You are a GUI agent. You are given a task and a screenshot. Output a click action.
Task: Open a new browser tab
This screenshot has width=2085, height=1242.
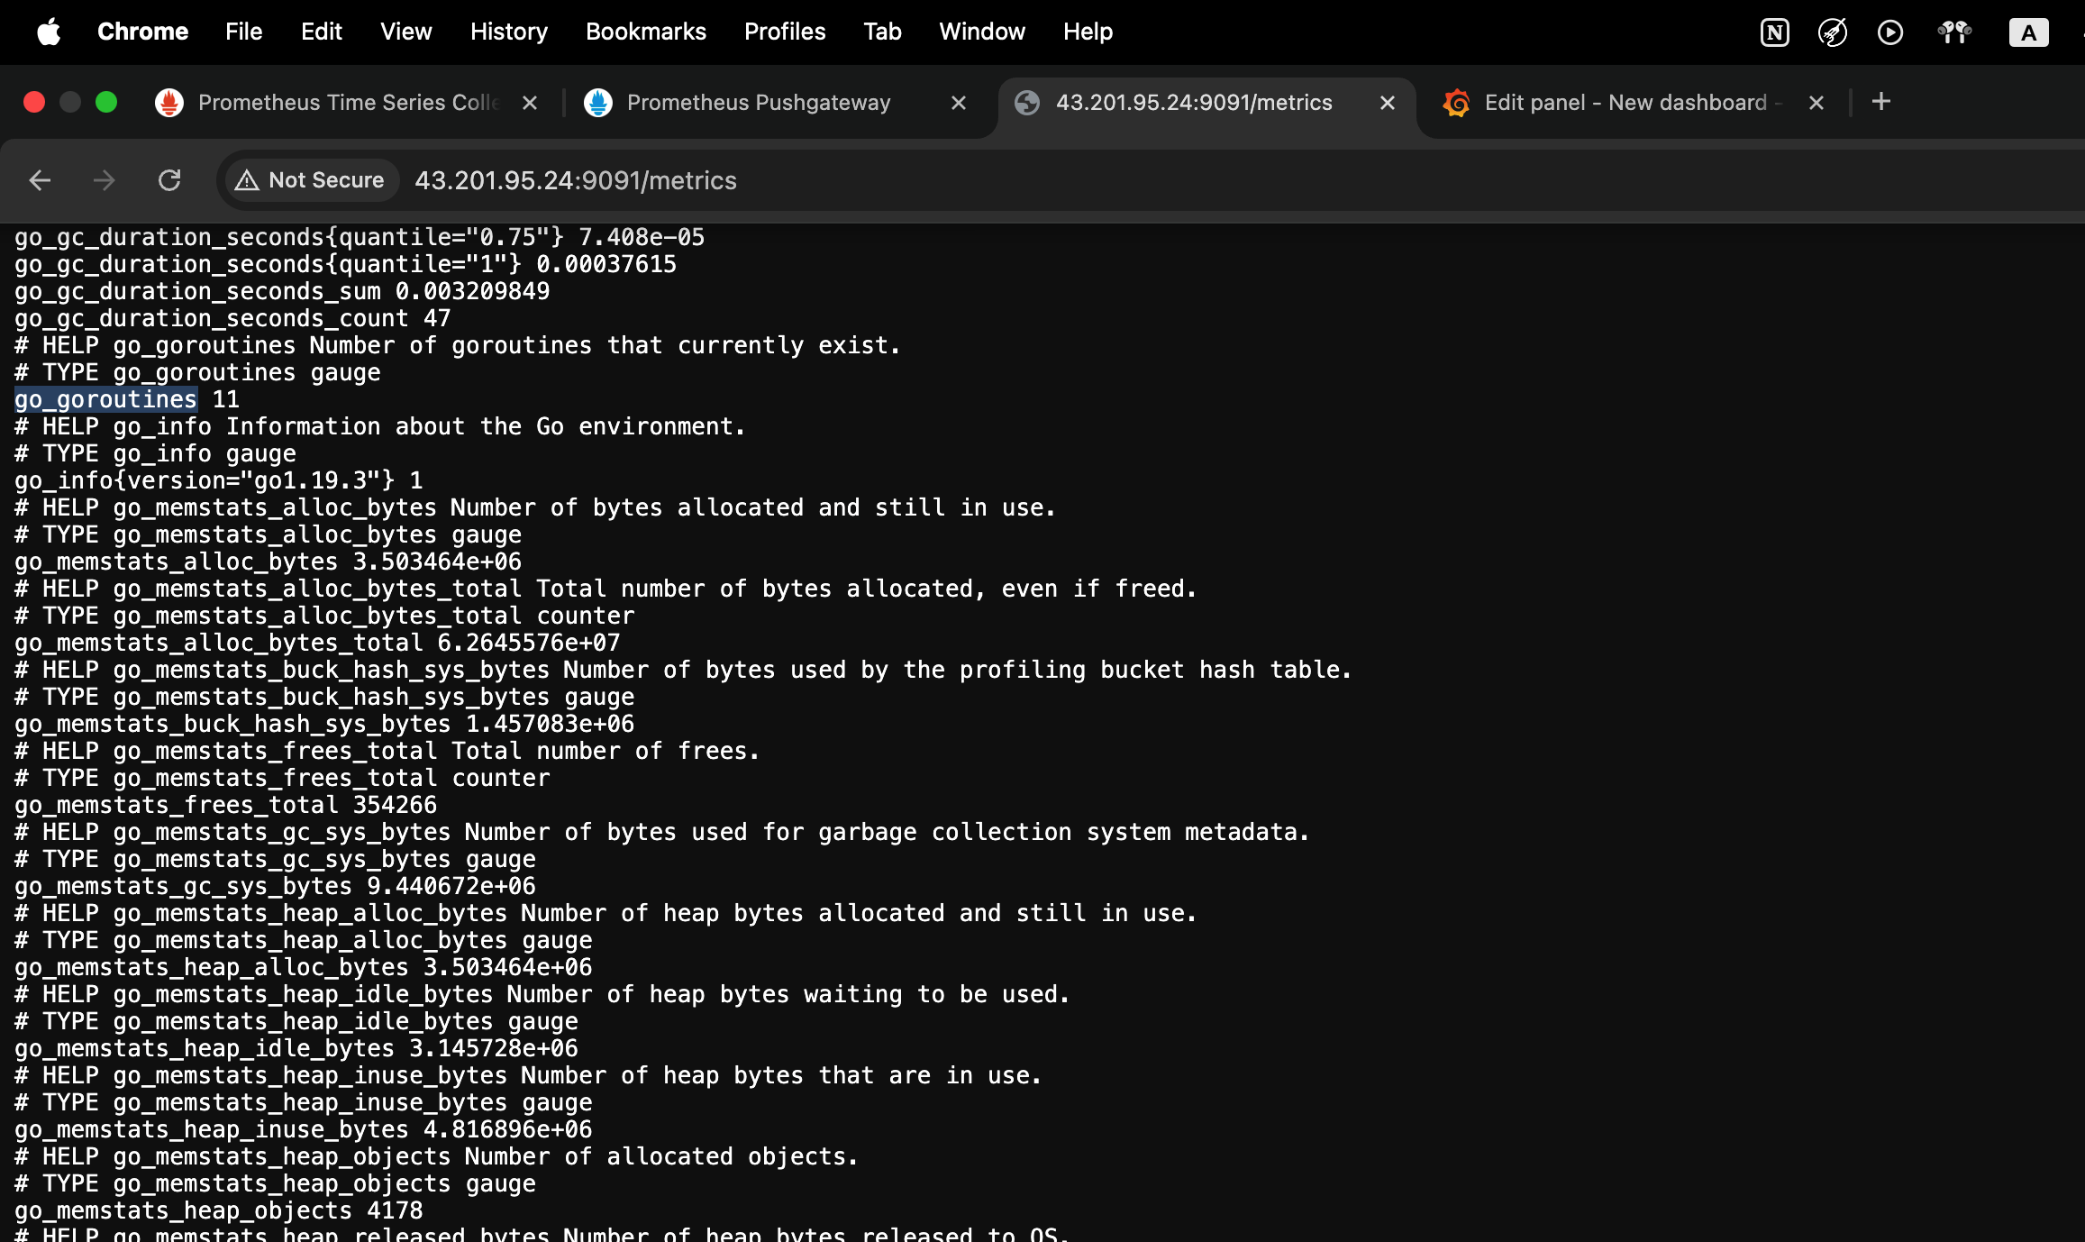[x=1881, y=102]
